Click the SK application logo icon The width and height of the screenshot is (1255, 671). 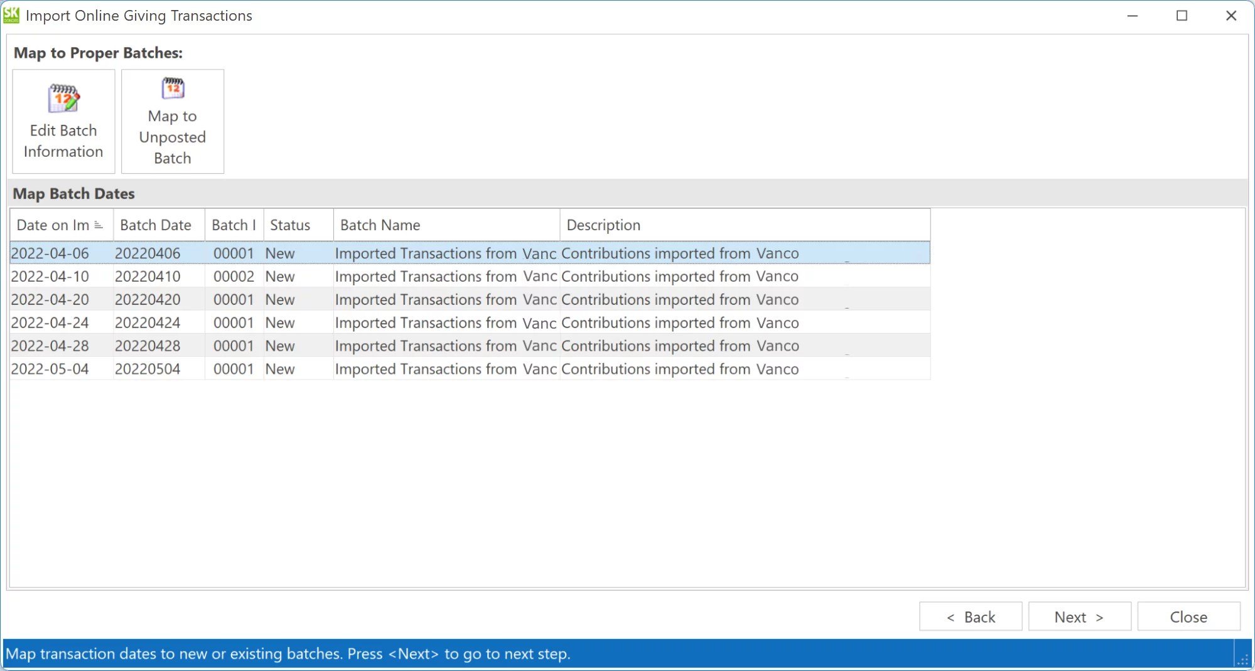pyautogui.click(x=11, y=15)
